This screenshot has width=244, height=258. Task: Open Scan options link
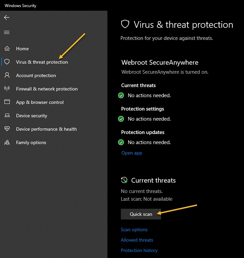coord(134,230)
